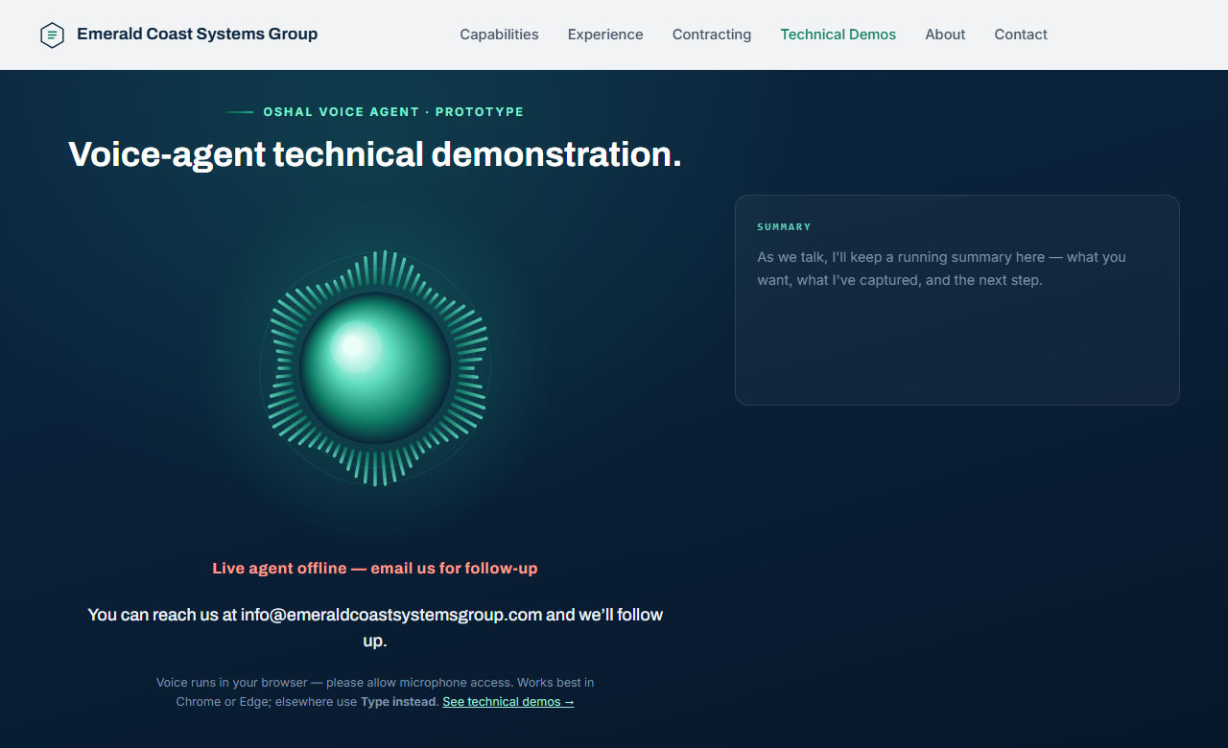Click the glowing green voice agent orb
The height and width of the screenshot is (748, 1228).
[x=375, y=368]
